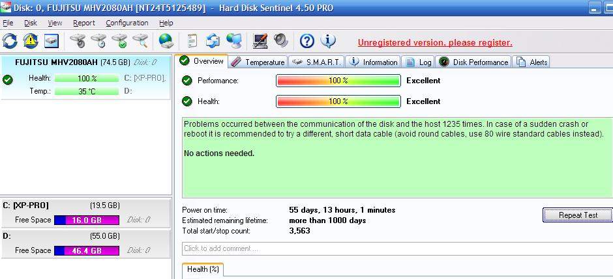Select the C: [XP-PRO] partition heading

pyautogui.click(x=26, y=206)
